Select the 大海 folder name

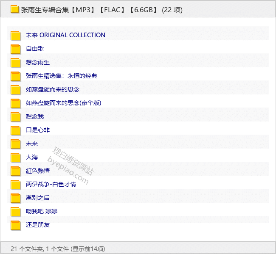[32, 157]
